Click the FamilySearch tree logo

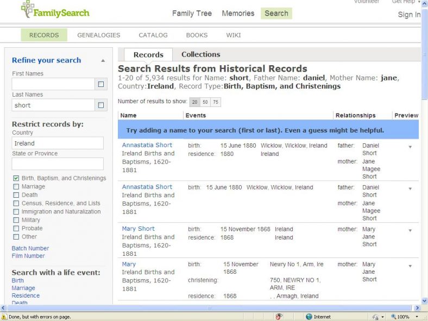pyautogui.click(x=55, y=10)
